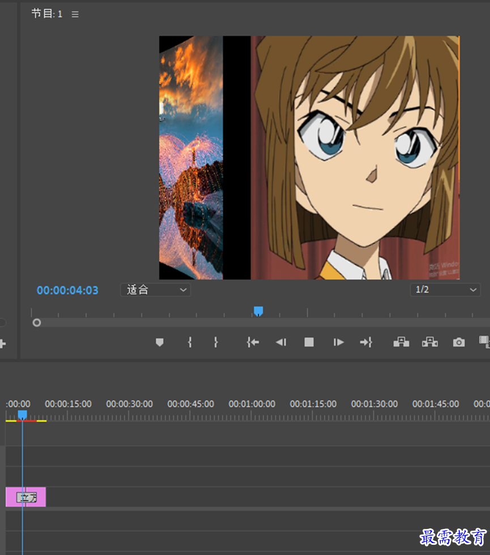Click the Lift button
The width and height of the screenshot is (490, 555).
point(401,342)
